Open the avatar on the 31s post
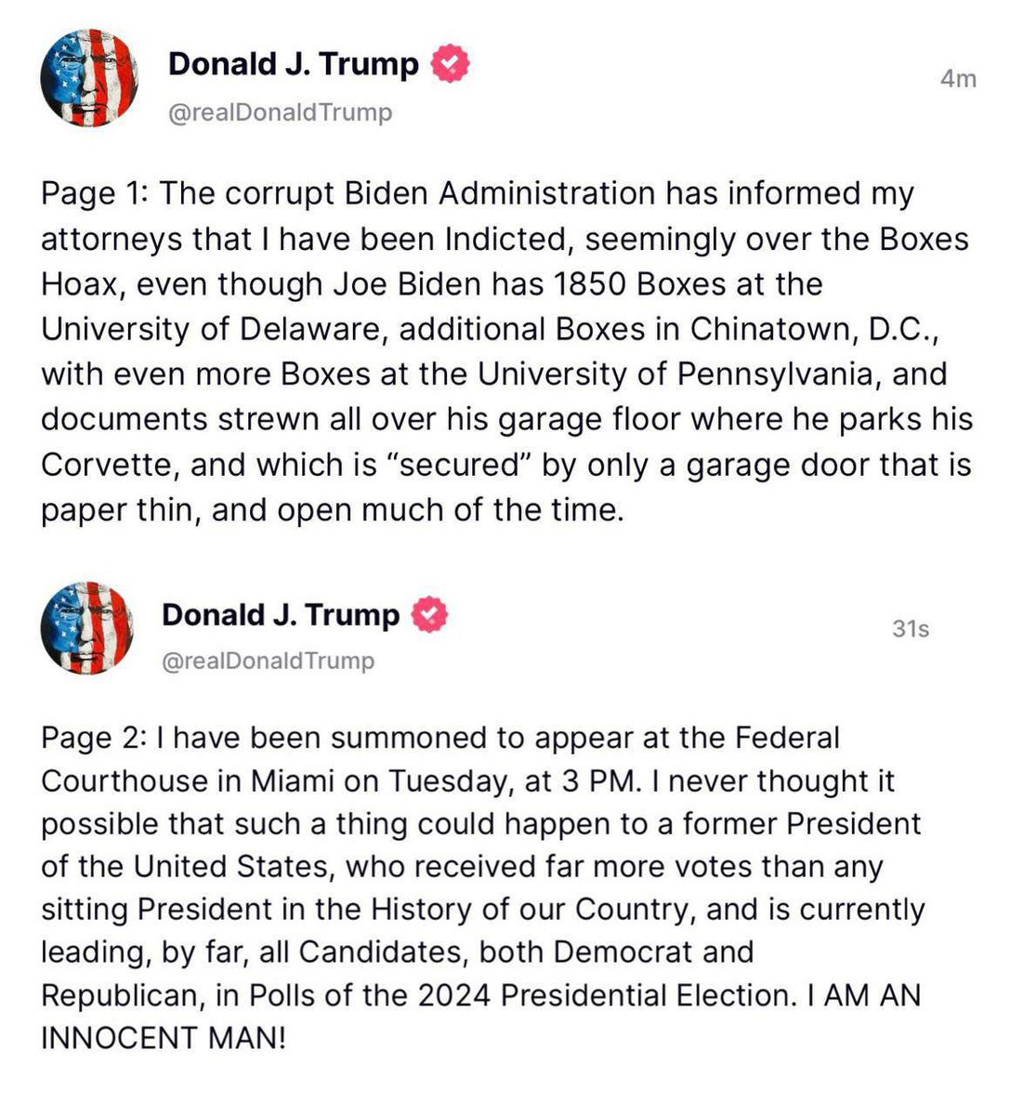Viewport: 1023px width, 1115px height. (x=86, y=627)
